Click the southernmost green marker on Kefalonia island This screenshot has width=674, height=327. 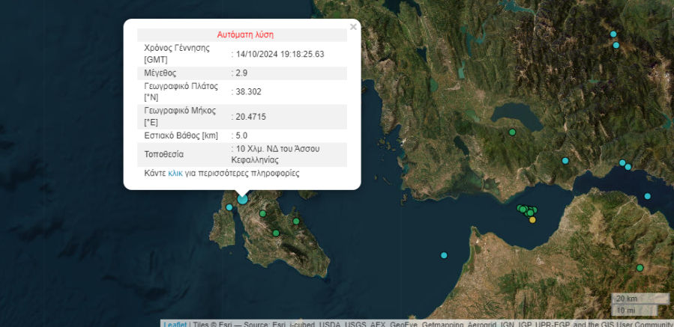(x=276, y=233)
